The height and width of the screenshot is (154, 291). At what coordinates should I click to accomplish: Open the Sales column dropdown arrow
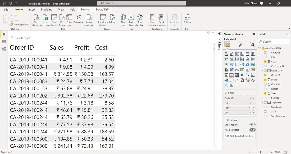pos(250,103)
